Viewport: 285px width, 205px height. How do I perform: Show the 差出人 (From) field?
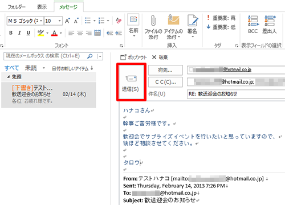pos(270,24)
